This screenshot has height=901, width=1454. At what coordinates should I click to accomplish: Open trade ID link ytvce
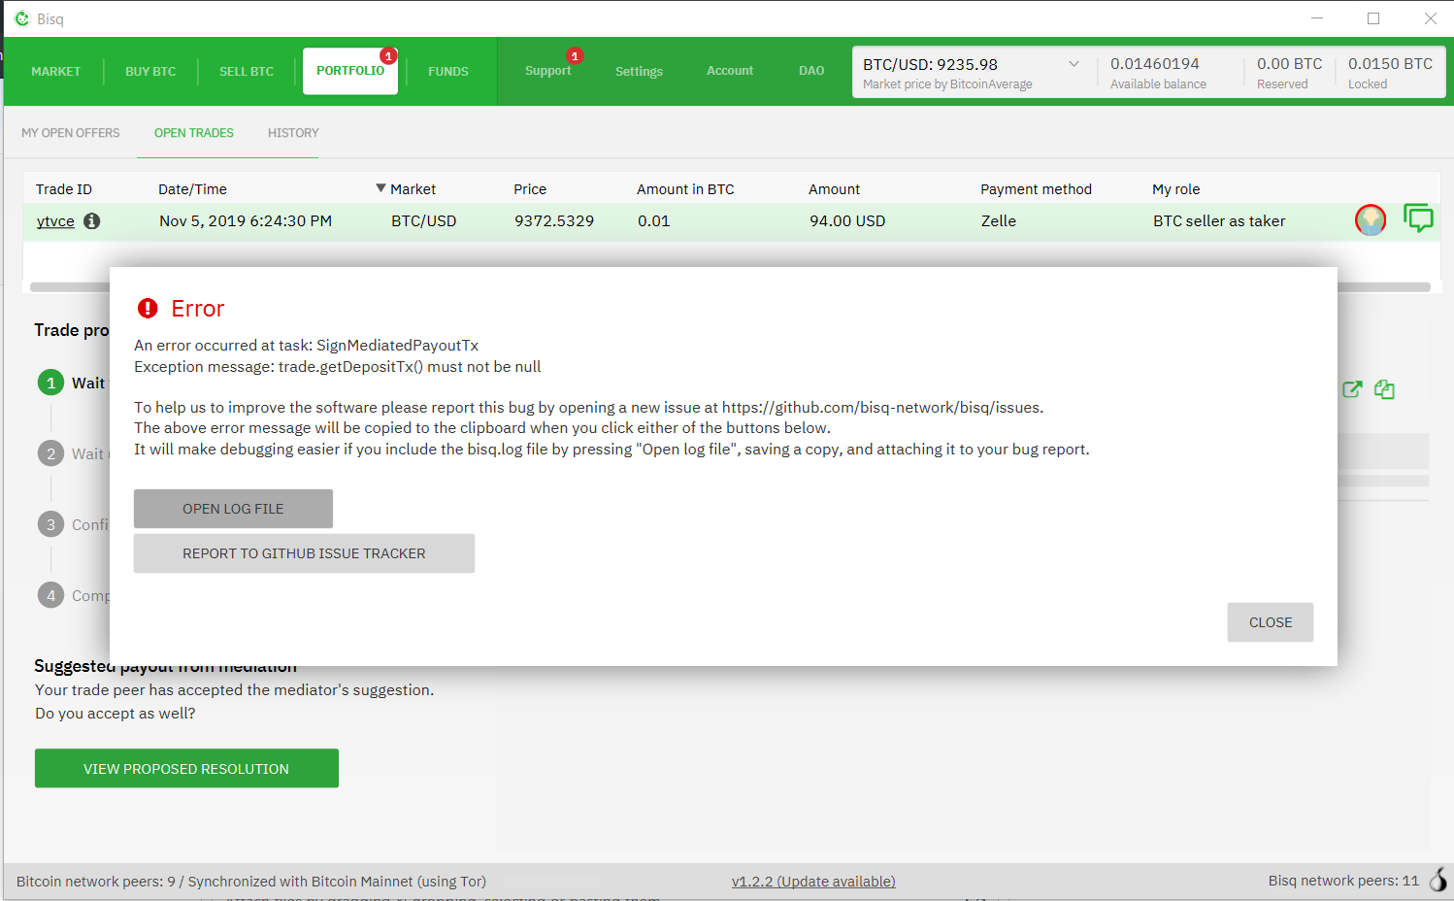tap(55, 221)
